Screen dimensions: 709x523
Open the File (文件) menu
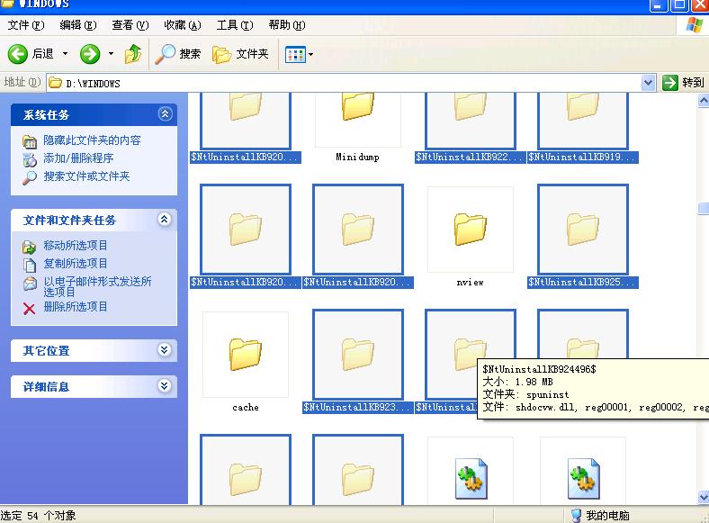point(26,25)
